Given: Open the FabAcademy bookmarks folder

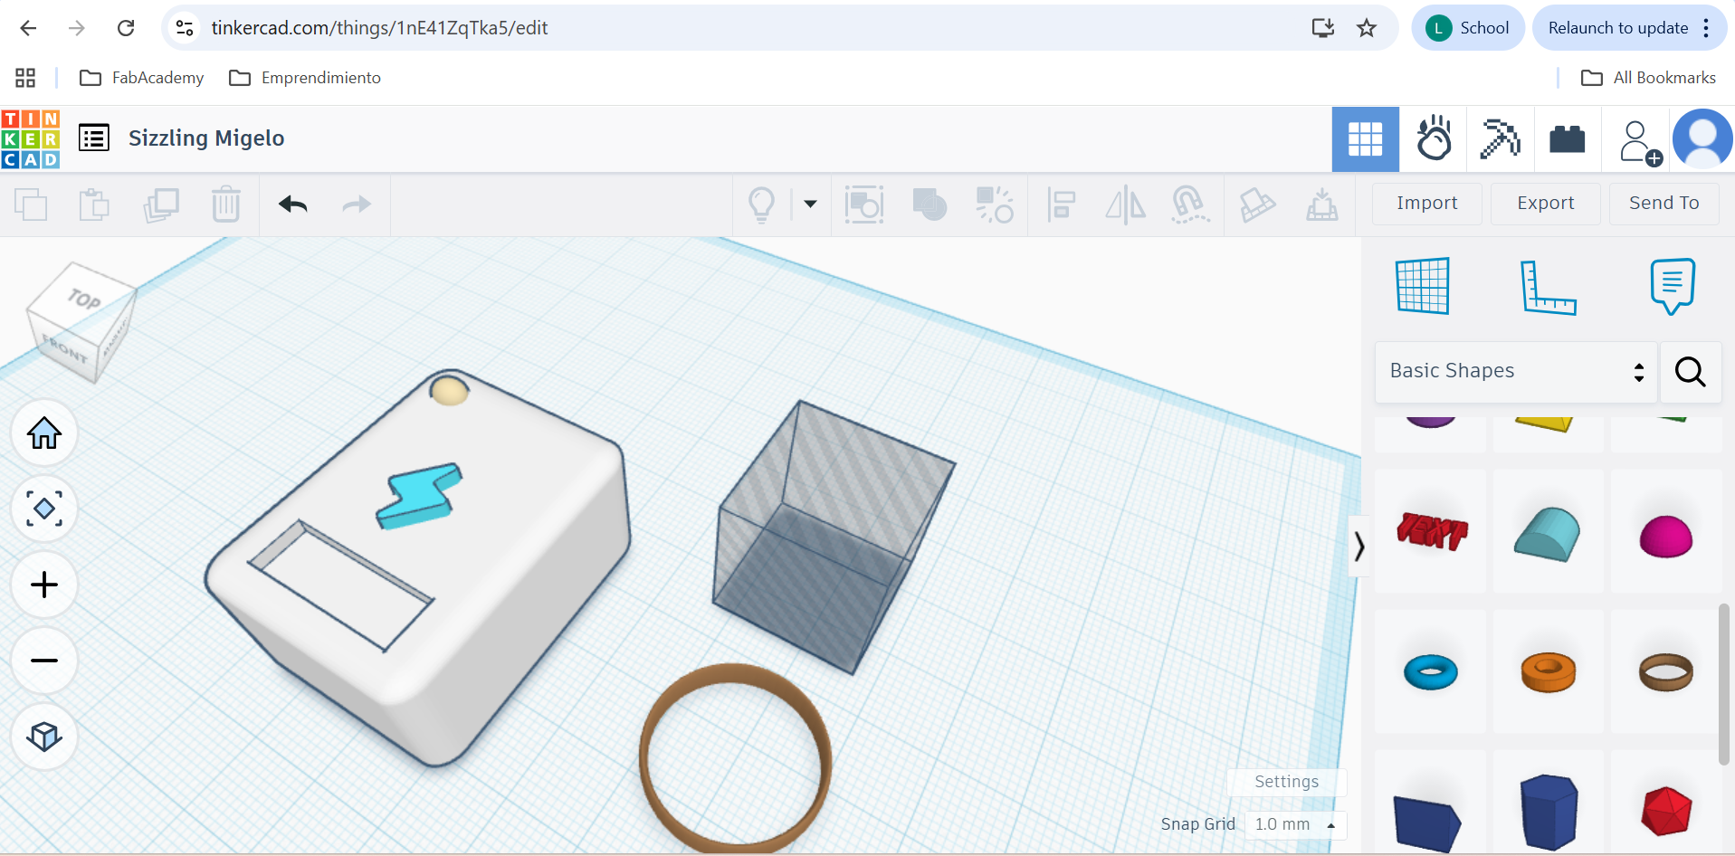Looking at the screenshot, I should pyautogui.click(x=142, y=78).
